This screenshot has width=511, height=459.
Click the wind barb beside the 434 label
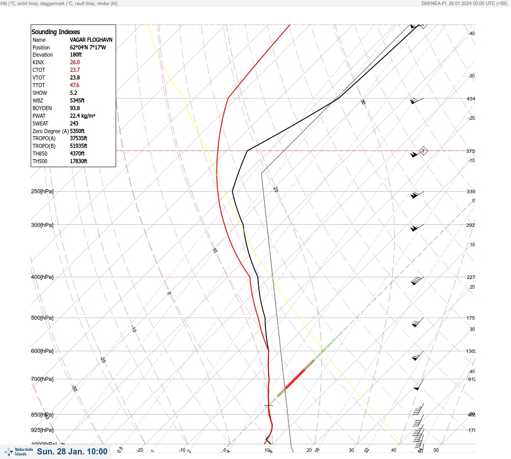pyautogui.click(x=417, y=101)
